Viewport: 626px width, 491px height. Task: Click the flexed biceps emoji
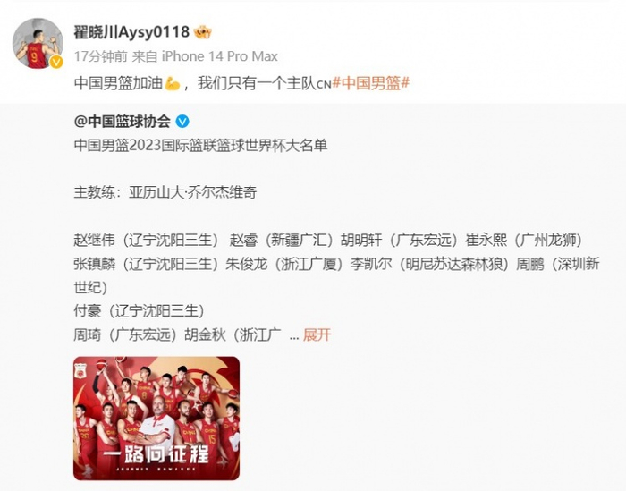(172, 83)
